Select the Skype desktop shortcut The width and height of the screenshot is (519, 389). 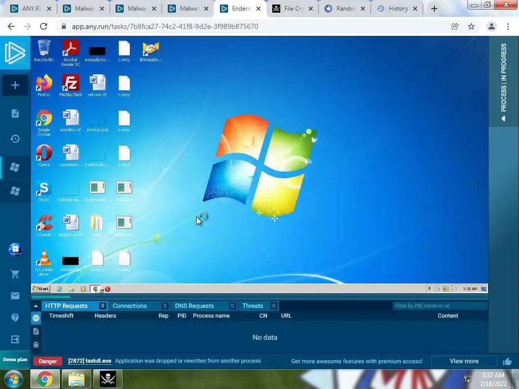[44, 191]
